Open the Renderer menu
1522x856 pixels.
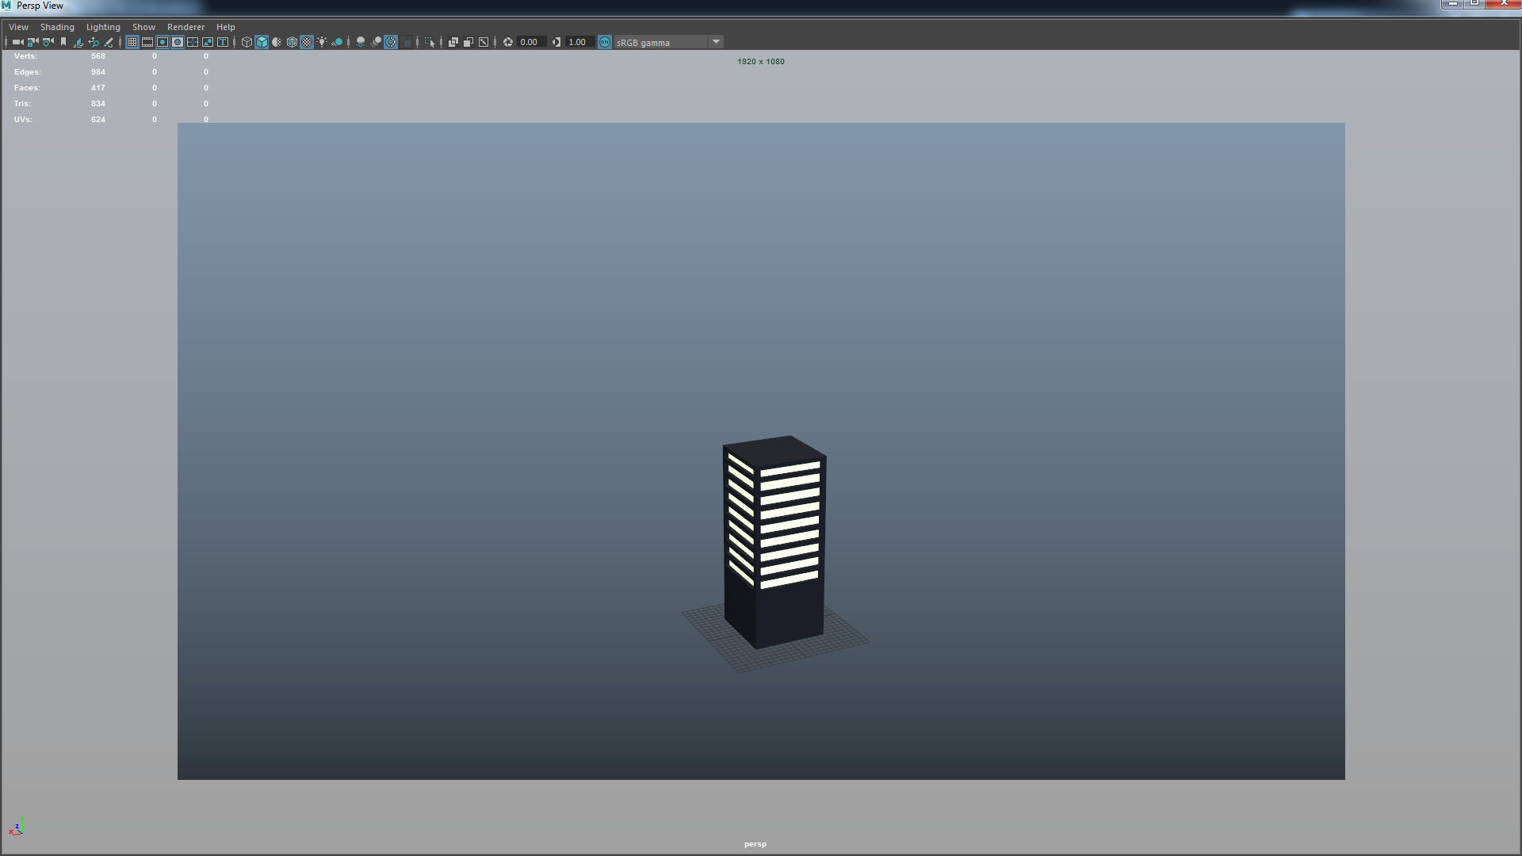coord(185,27)
